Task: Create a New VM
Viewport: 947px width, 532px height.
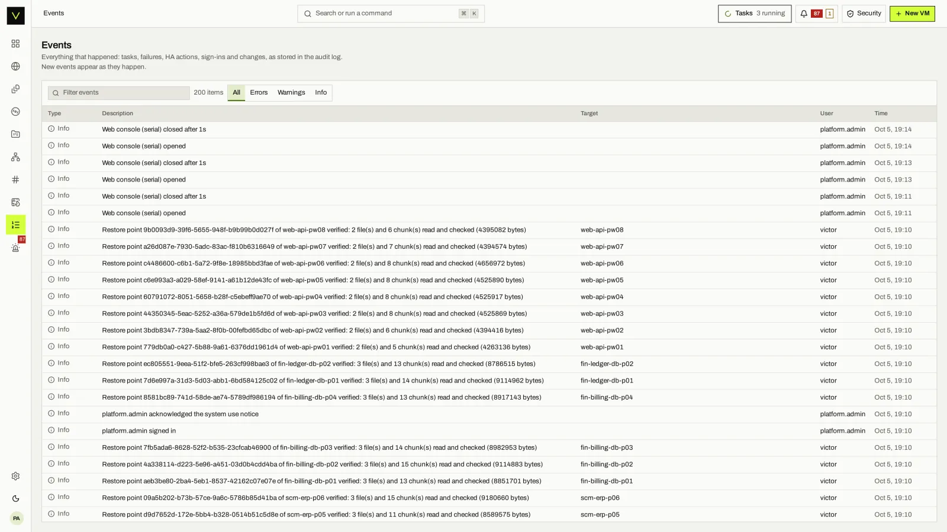Action: click(912, 14)
